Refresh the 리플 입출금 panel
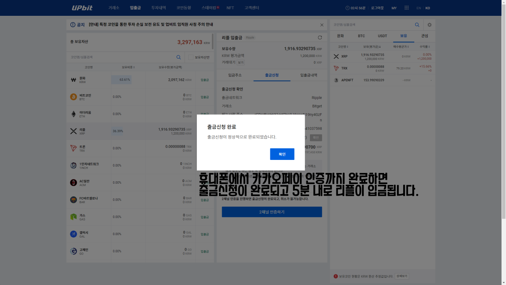Screen dimensions: 506x285 pyautogui.click(x=320, y=38)
